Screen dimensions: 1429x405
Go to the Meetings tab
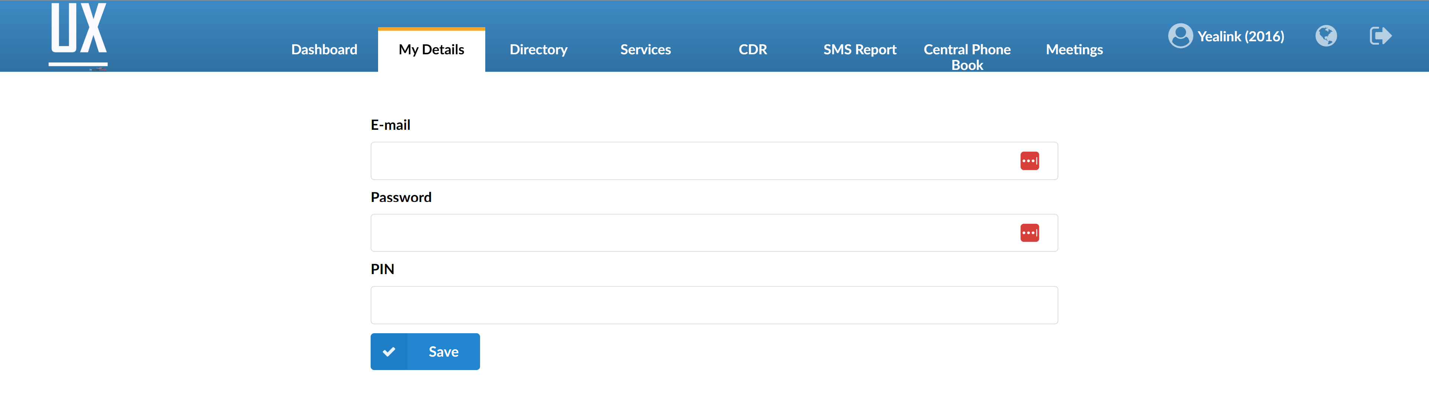click(1074, 49)
